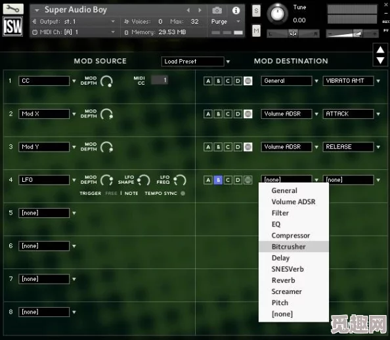Toggle layer A in row 1

[x=208, y=81]
